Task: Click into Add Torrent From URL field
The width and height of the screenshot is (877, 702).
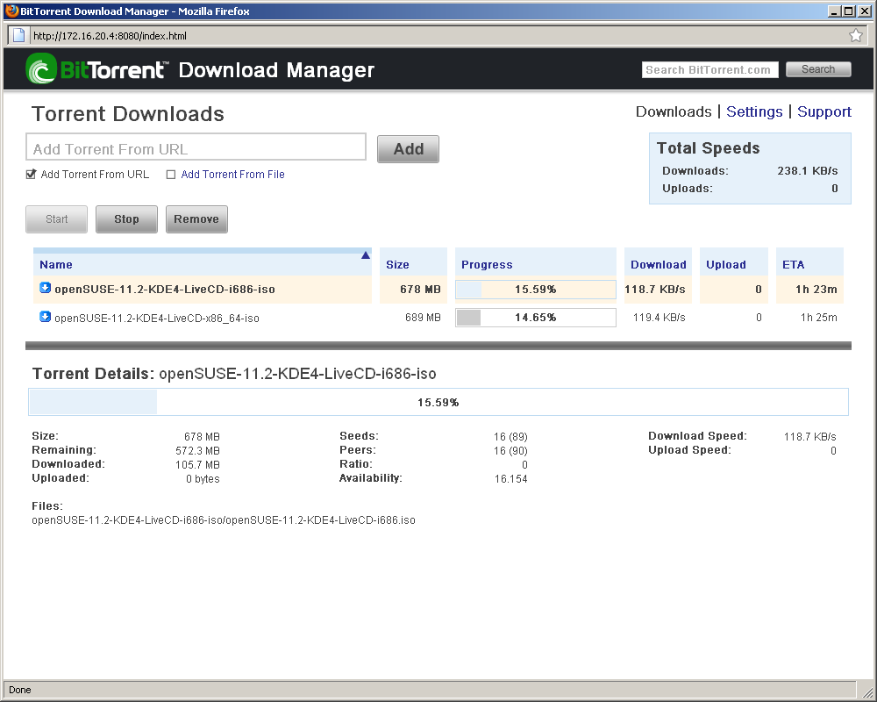Action: (x=196, y=147)
